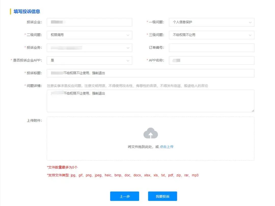Click the chevron arrow of 投诉业务 dropdown
Image resolution: width=275 pixels, height=206 pixels.
tap(128, 48)
